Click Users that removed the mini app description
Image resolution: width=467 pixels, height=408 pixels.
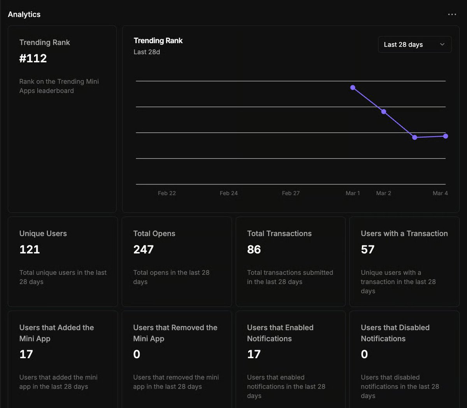[x=176, y=382]
